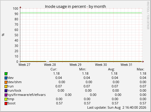Viewport: 151px width, 112px height.
Task: Click the 'Cur:' column header
Action: [x=54, y=69]
